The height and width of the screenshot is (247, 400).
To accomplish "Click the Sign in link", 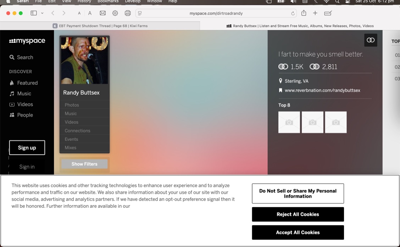I will (x=27, y=167).
